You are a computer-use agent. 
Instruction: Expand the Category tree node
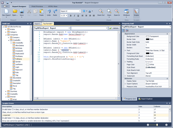click(x=6, y=32)
